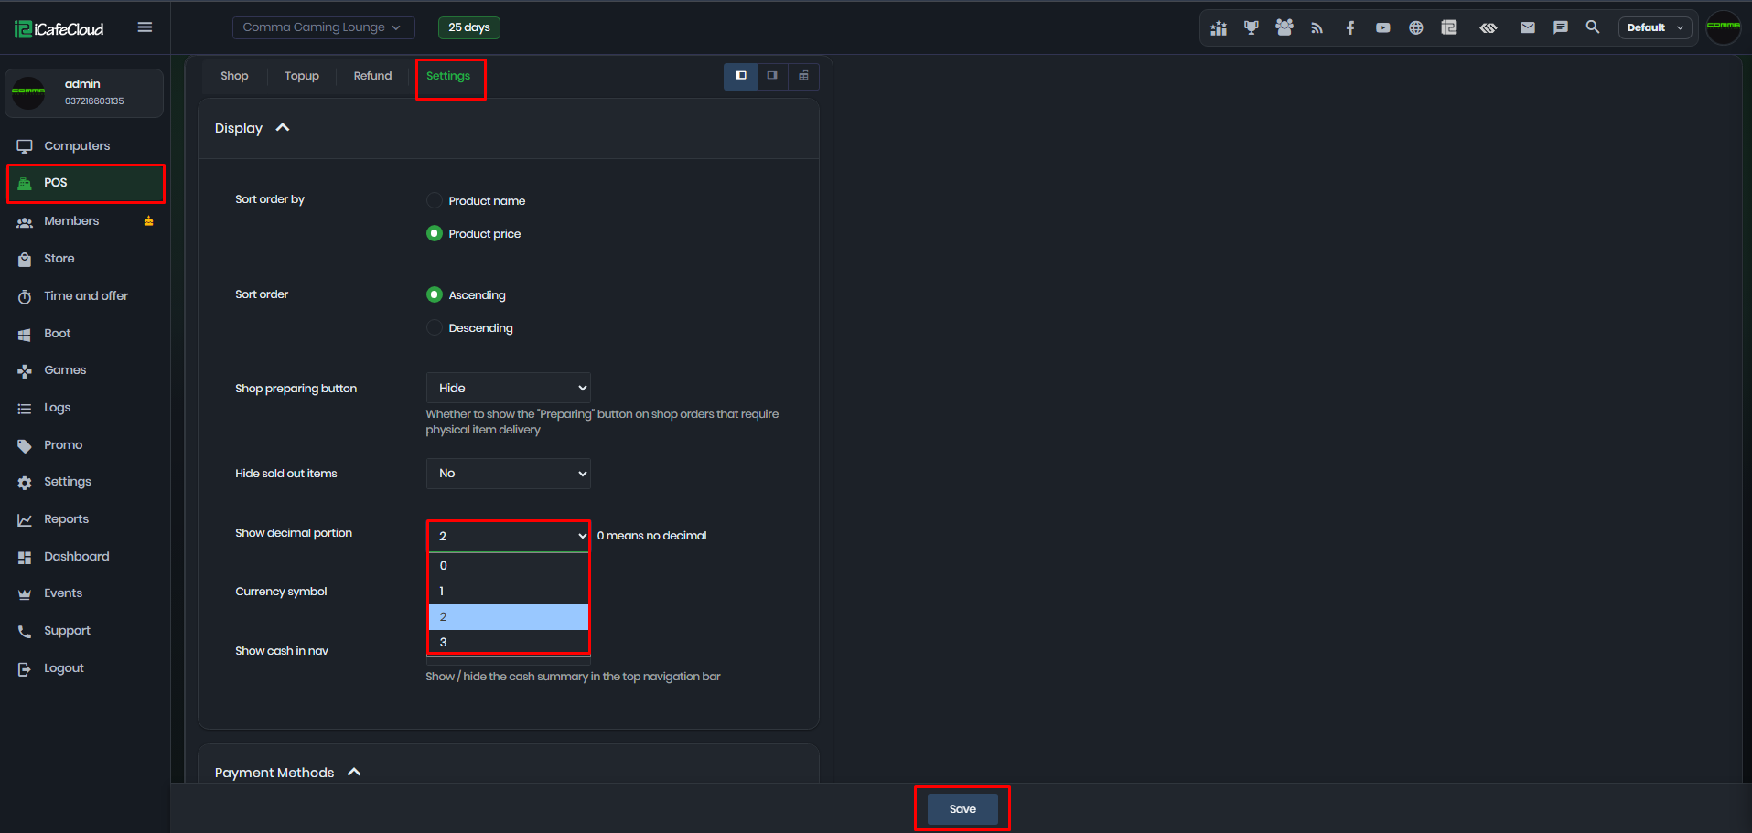Click the globe website icon
This screenshot has width=1752, height=833.
(1416, 28)
